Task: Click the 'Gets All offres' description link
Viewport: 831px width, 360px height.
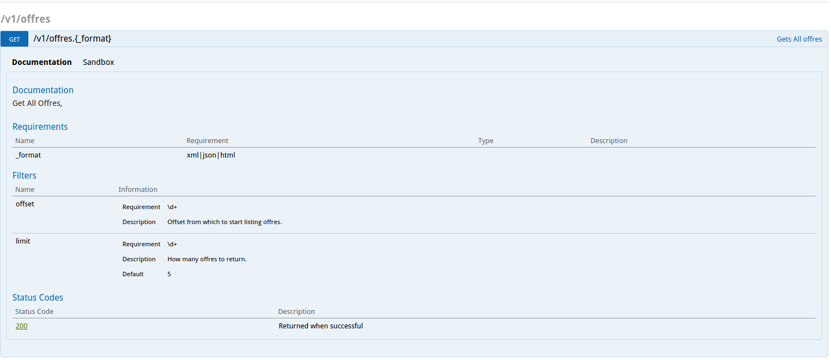Action: (x=799, y=39)
